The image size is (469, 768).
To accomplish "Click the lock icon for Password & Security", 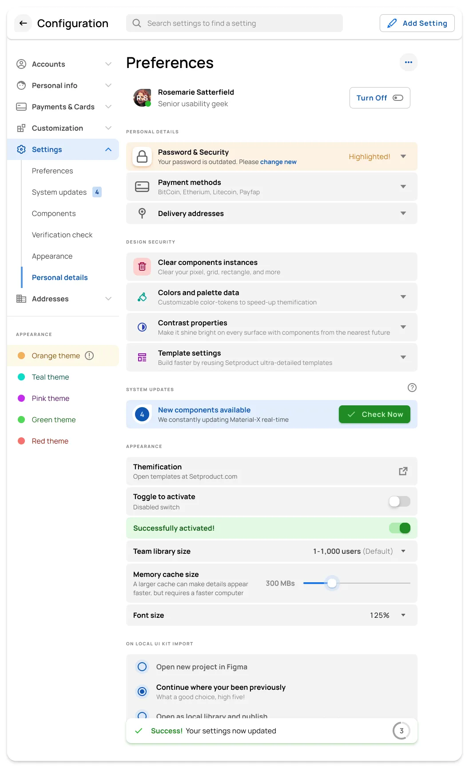I will (x=142, y=156).
